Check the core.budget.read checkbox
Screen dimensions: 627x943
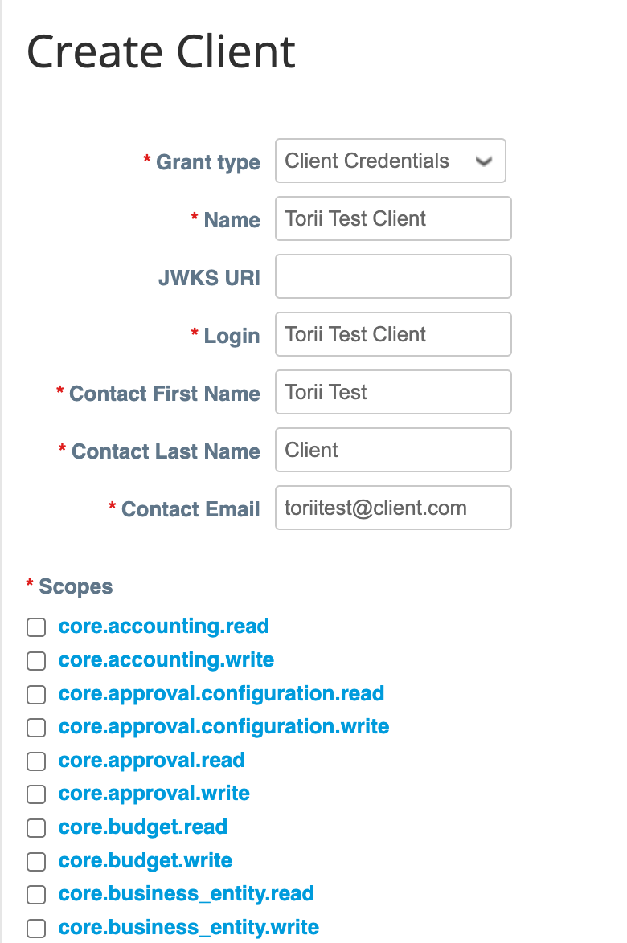[x=36, y=827]
